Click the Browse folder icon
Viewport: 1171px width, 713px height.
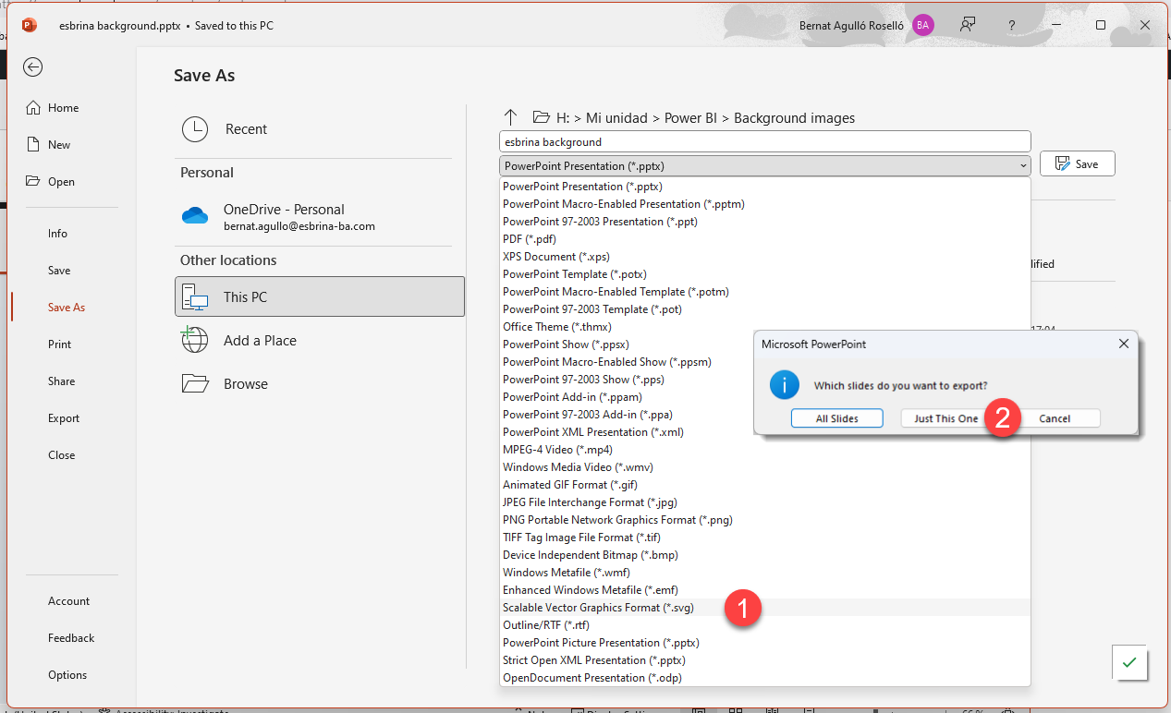(x=195, y=384)
